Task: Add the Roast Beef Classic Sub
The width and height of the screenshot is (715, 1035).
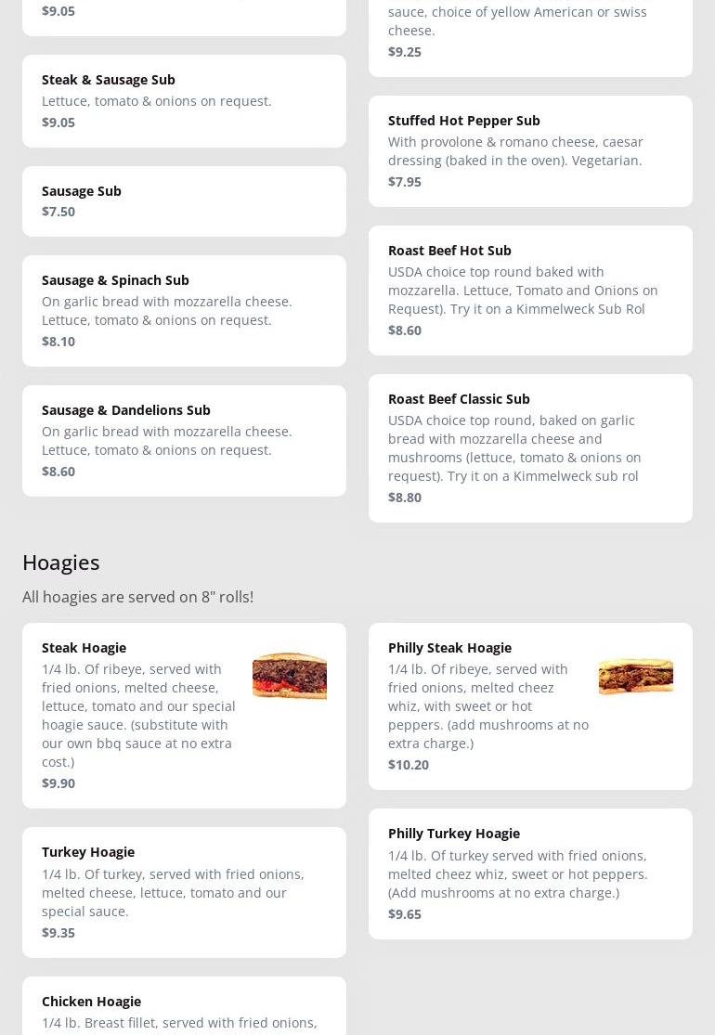Action: tap(530, 447)
